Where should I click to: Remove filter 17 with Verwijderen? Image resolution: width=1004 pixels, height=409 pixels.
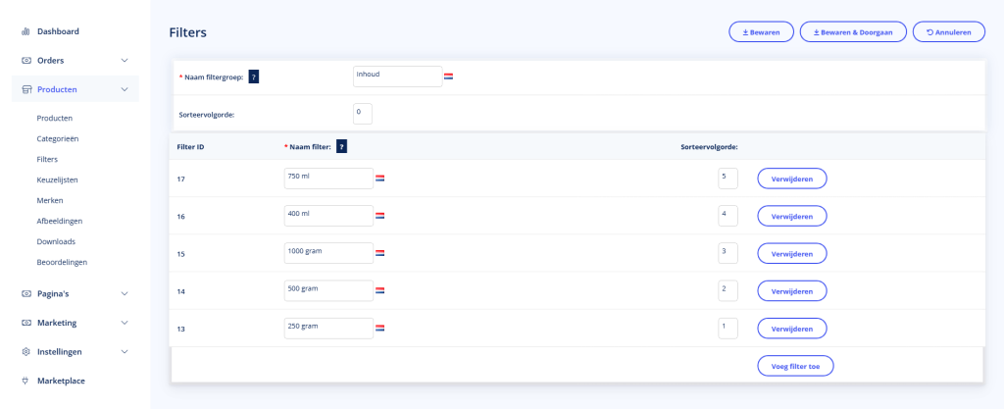pos(791,179)
